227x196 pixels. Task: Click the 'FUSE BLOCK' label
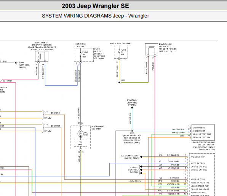[98, 50]
